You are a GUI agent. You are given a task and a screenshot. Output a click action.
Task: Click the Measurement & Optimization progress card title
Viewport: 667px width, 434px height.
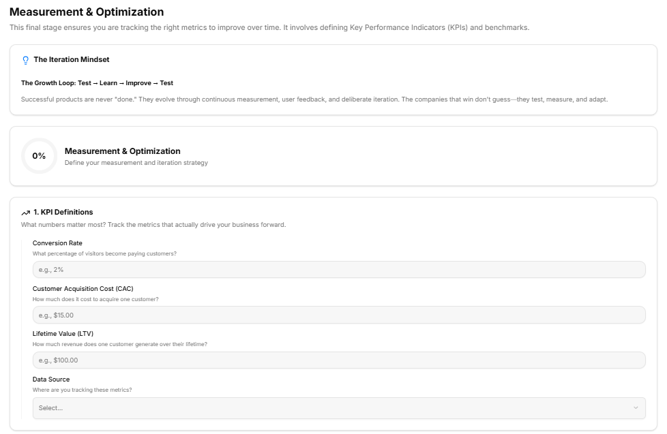pos(123,151)
